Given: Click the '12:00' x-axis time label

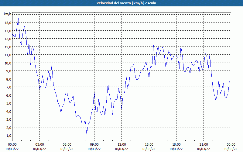Looking at the screenshot, I should (122, 145).
